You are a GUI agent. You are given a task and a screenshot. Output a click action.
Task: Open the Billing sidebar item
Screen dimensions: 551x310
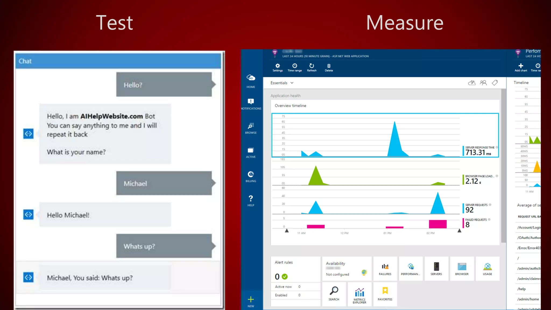pos(251,177)
